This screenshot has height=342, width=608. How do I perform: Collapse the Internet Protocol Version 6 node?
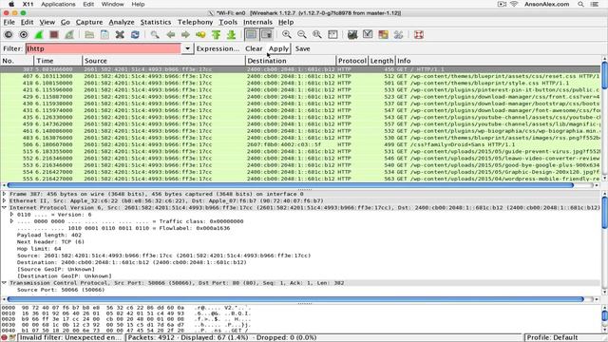click(4, 208)
